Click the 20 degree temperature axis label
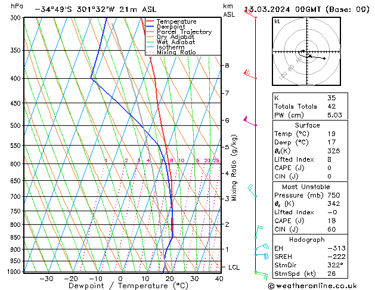Screen dimensions: 375x290 [169, 279]
